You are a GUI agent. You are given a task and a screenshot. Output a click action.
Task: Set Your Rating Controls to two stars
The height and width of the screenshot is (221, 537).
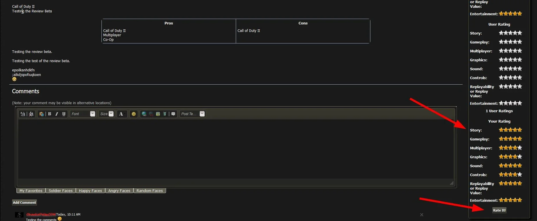coord(506,175)
